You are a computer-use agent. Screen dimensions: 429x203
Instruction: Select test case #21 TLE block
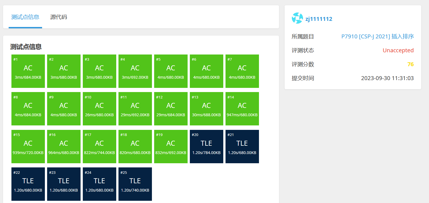pos(242,147)
